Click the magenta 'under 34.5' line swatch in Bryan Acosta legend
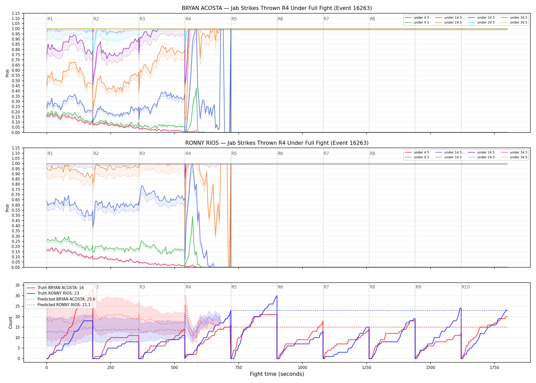The height and width of the screenshot is (383, 536). (504, 18)
